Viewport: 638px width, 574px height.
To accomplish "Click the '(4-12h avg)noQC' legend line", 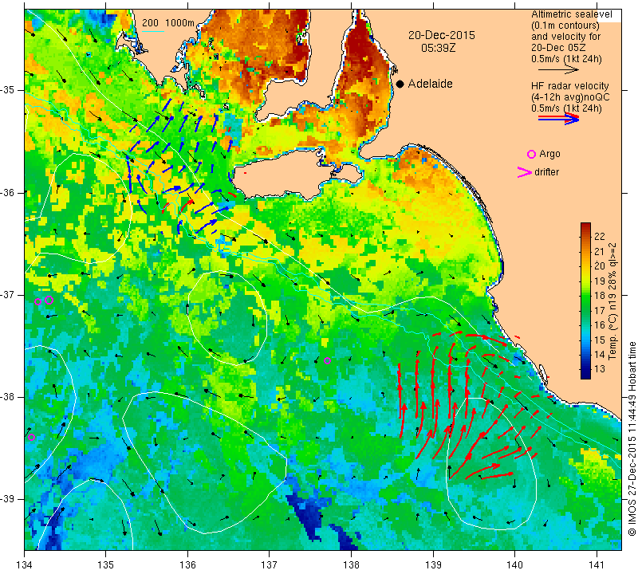I will click(x=570, y=97).
